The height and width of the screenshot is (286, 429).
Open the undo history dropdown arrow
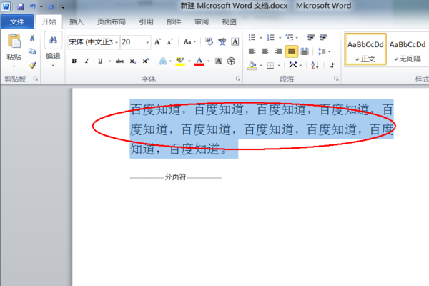(x=41, y=6)
